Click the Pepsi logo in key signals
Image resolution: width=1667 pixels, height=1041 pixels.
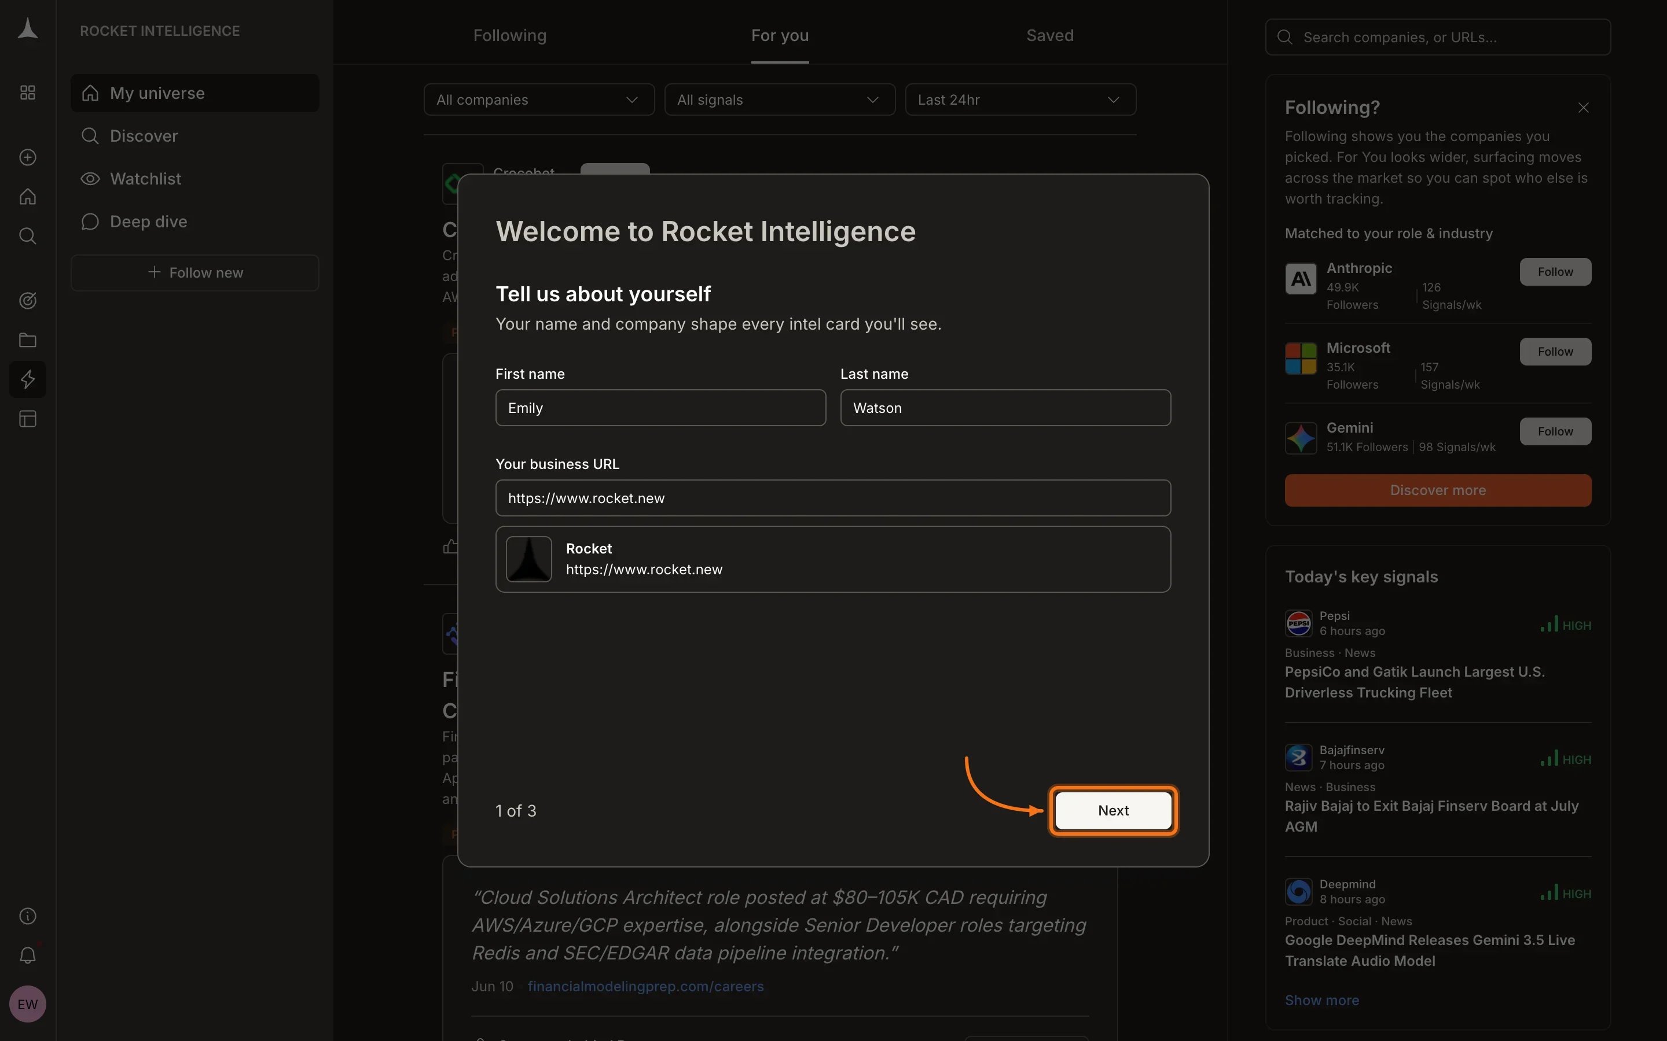(1298, 624)
